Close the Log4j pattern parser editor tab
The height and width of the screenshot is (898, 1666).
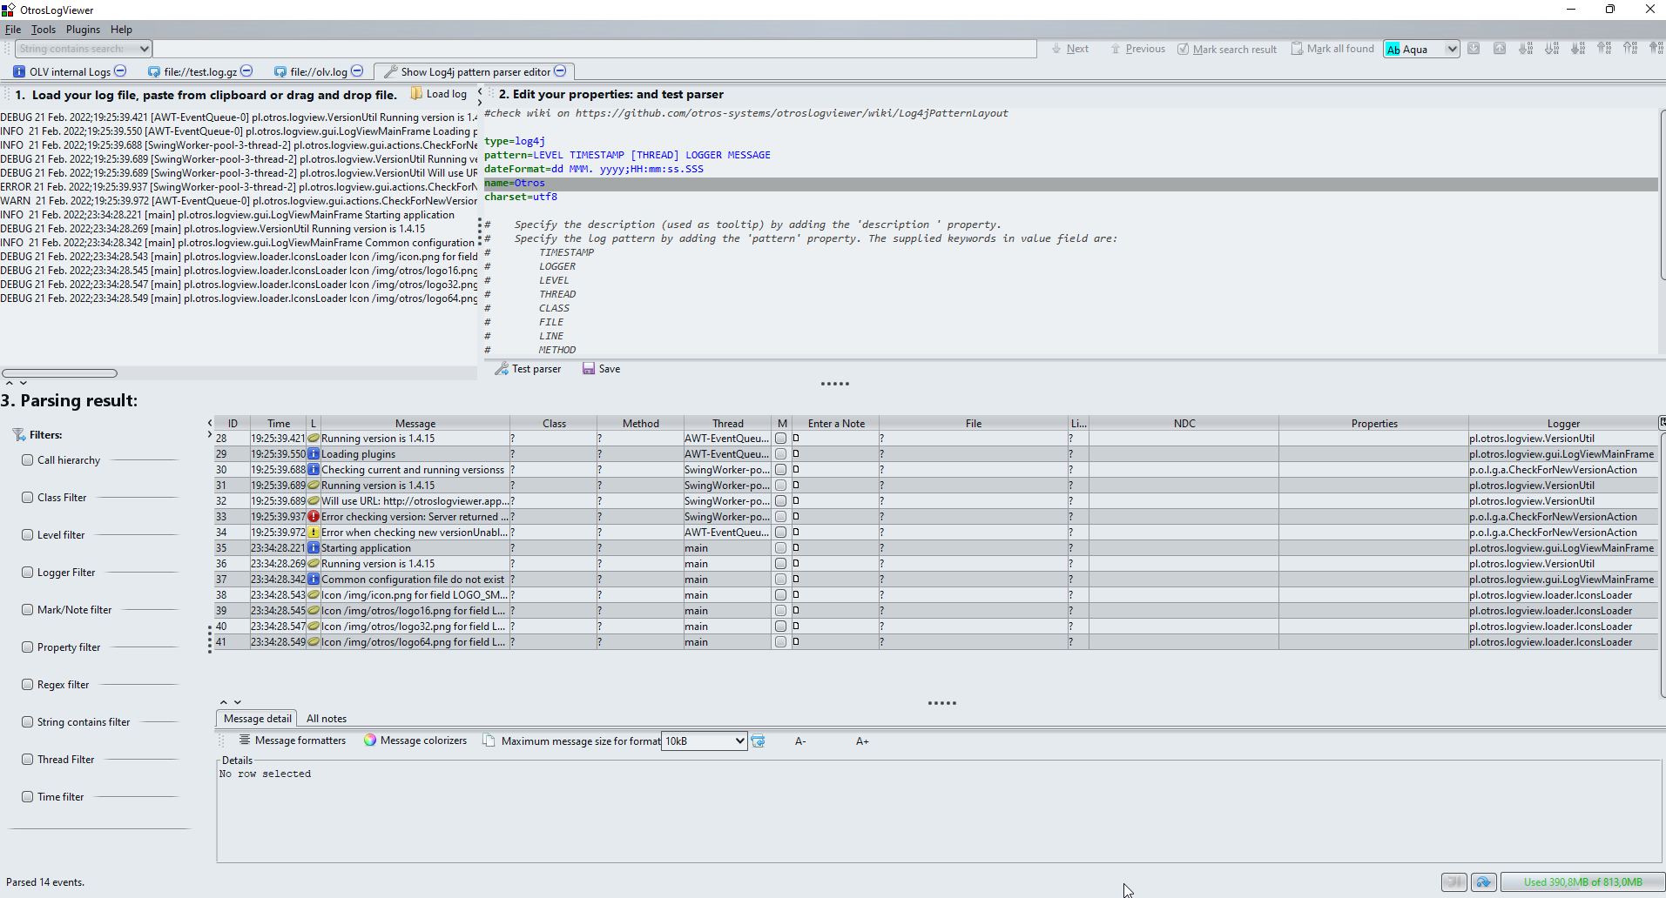tap(560, 71)
